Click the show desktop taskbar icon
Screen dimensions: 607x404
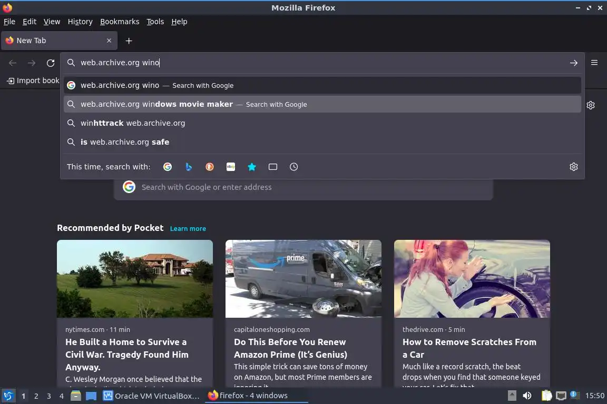click(x=91, y=396)
